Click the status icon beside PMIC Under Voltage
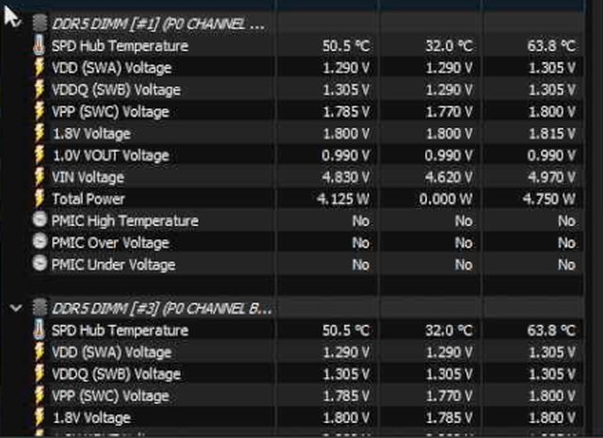603x438 pixels. point(40,265)
